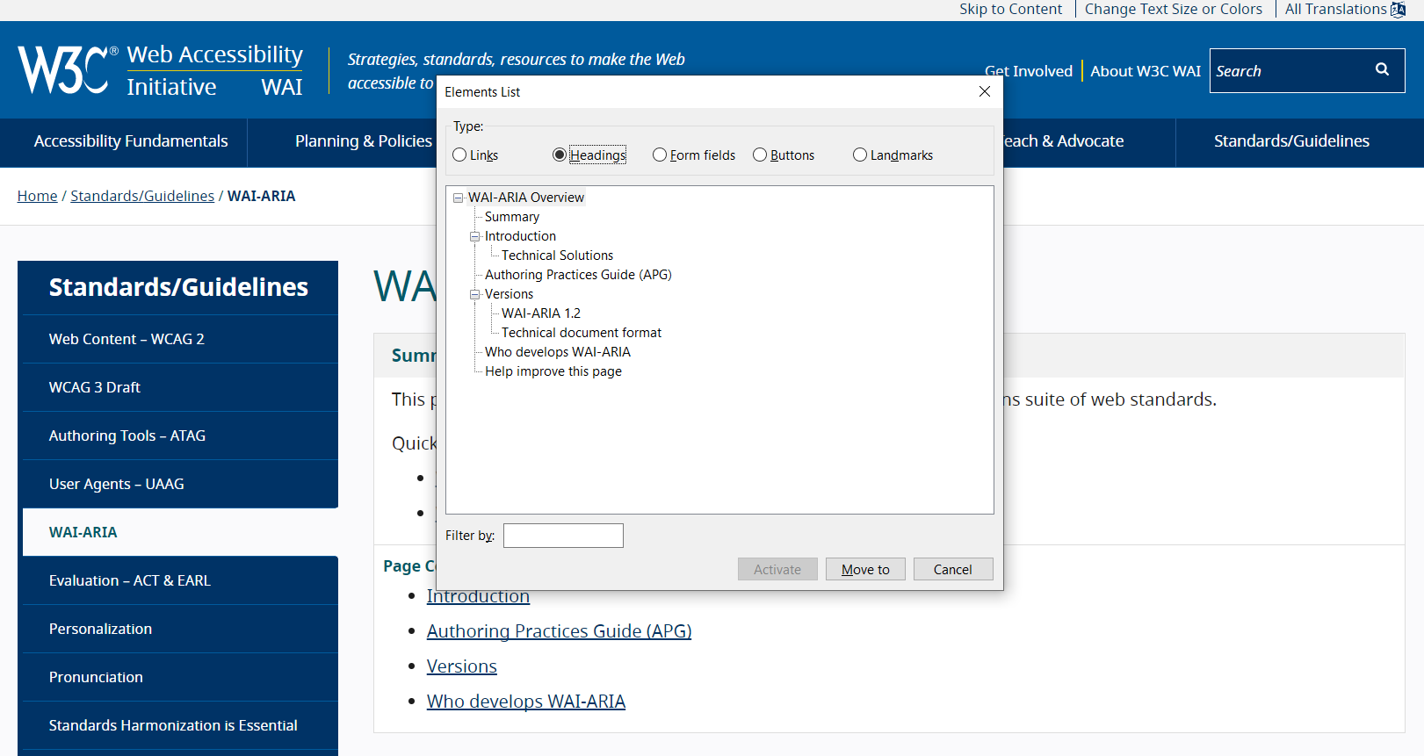Open Web Content – WCAG 2 sidebar item
The height and width of the screenshot is (756, 1424).
pos(126,339)
